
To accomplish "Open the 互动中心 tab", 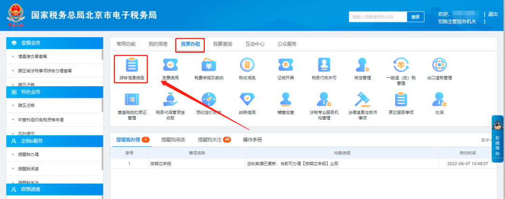I will (255, 44).
